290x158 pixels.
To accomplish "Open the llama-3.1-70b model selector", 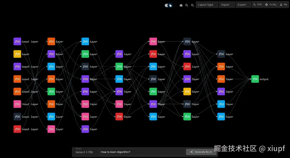I will 85,152.
